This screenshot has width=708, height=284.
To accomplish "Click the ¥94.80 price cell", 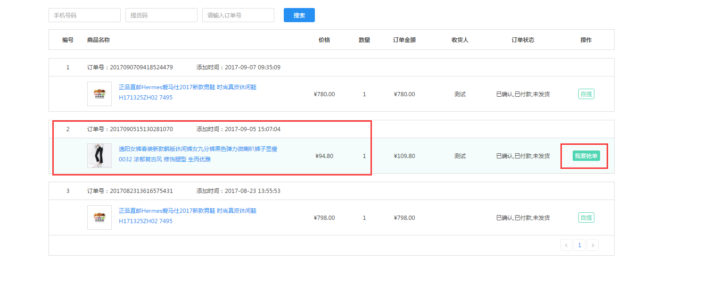I will 324,156.
